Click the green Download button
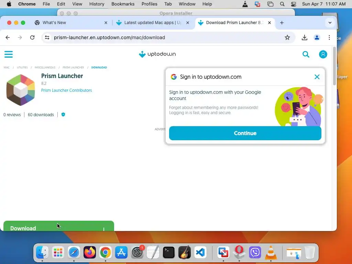352x264 pixels. pos(59,226)
